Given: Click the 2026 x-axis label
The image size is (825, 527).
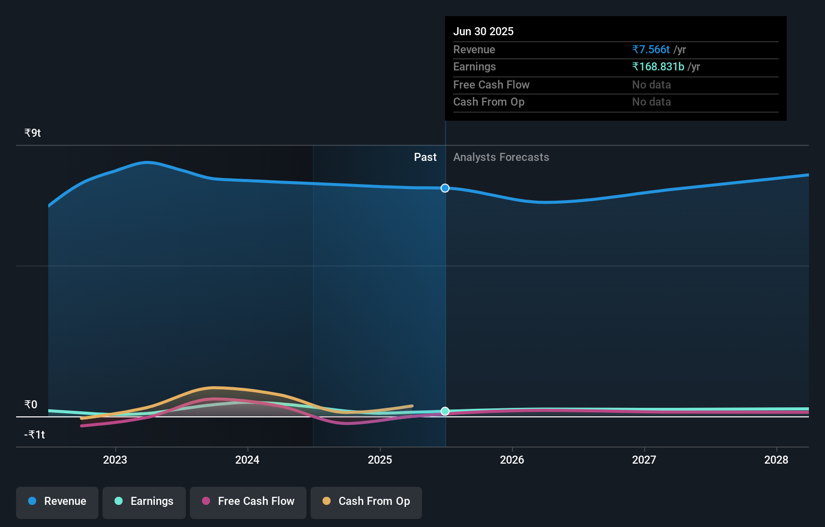Looking at the screenshot, I should pyautogui.click(x=512, y=460).
